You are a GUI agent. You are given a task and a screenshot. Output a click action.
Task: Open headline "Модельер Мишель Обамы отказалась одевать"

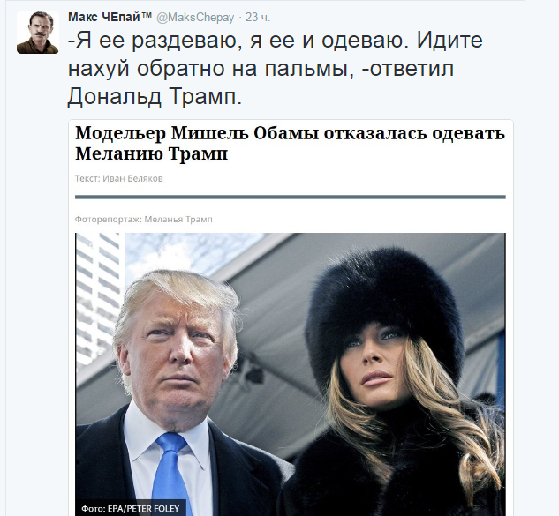coord(291,133)
